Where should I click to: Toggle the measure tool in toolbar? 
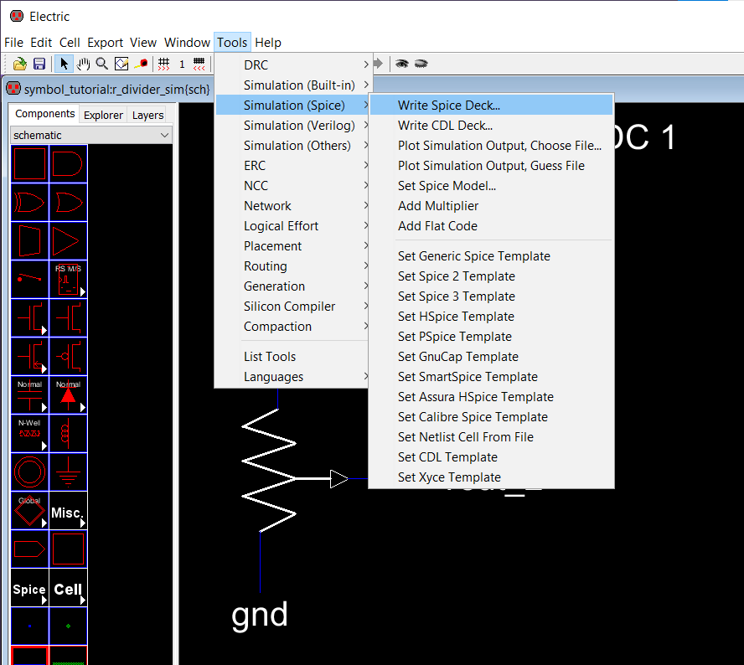click(141, 64)
